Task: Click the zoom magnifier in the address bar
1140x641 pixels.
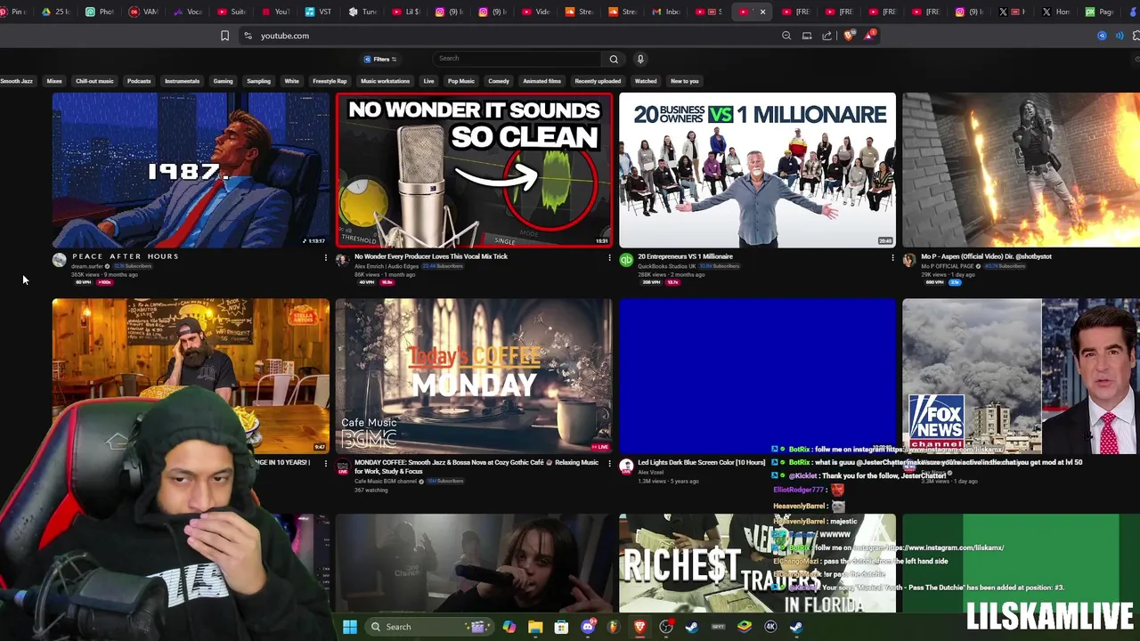Action: pos(786,36)
